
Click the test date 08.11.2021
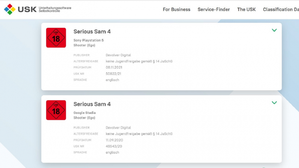(115, 67)
